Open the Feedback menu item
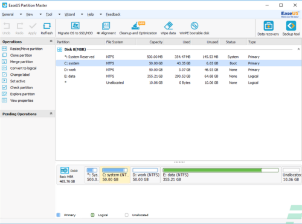 113,14
